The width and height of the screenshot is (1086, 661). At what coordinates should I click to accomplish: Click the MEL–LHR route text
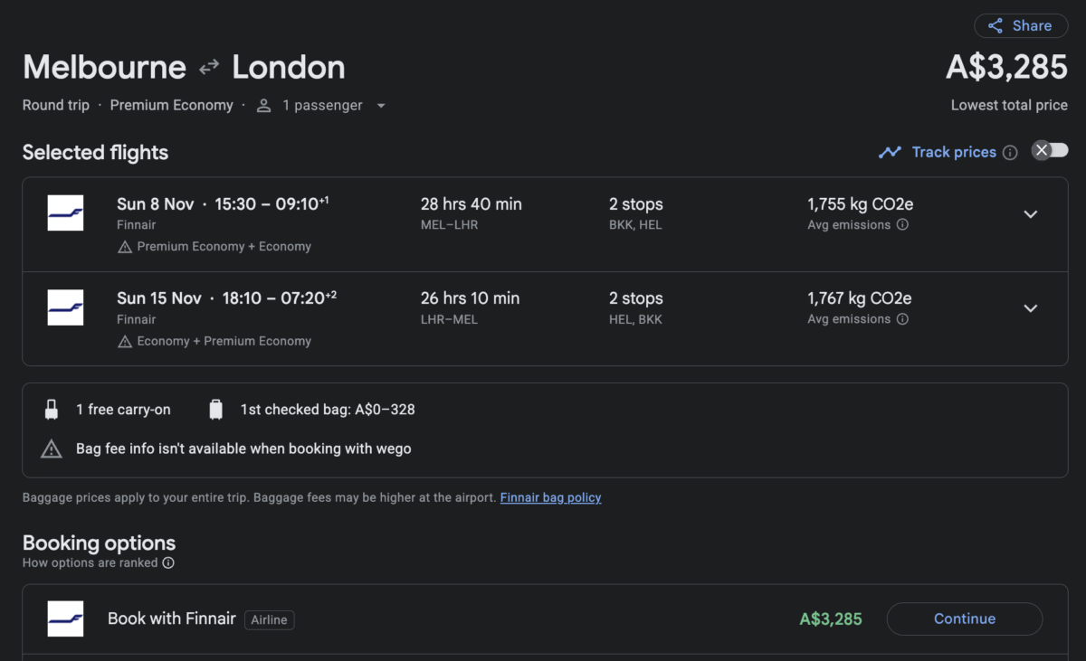click(450, 225)
